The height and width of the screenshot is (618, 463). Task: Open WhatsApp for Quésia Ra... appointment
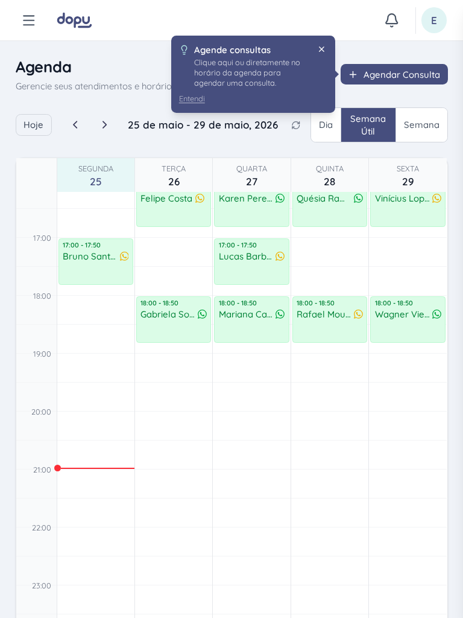[x=358, y=198]
